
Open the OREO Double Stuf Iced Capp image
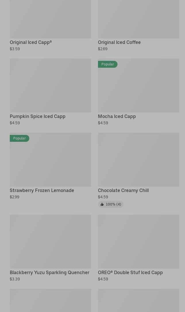pos(138,241)
